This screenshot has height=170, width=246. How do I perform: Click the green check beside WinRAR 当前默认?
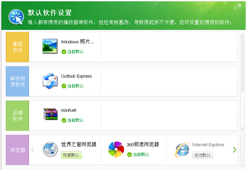(x=64, y=120)
